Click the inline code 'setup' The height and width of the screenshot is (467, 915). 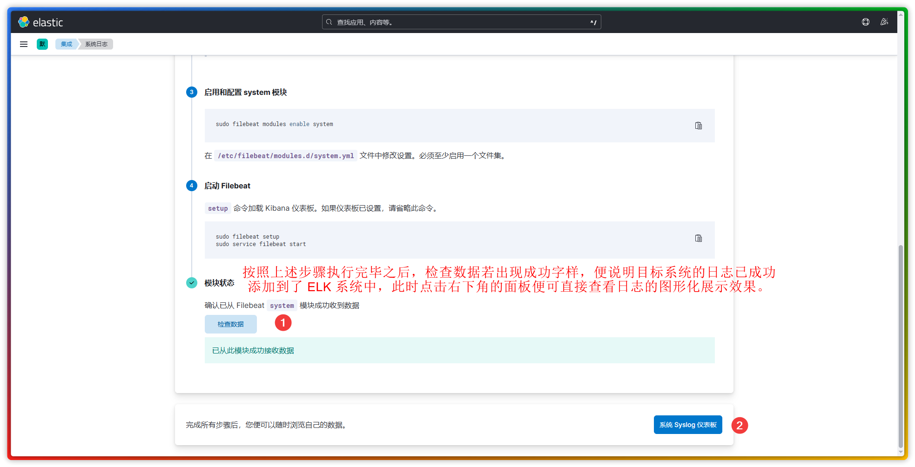(218, 208)
